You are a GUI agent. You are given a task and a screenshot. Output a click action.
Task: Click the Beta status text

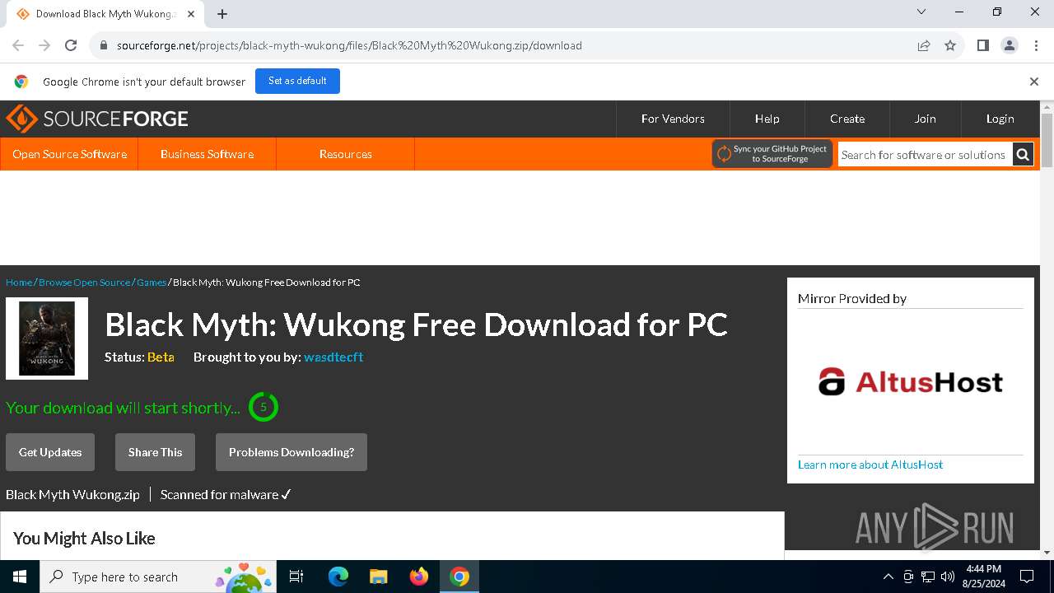point(161,357)
